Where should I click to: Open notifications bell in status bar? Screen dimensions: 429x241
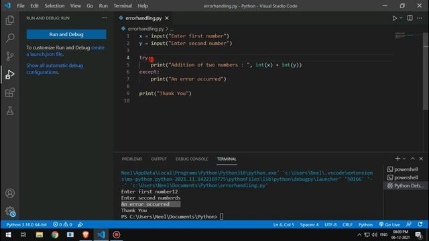pos(420,224)
